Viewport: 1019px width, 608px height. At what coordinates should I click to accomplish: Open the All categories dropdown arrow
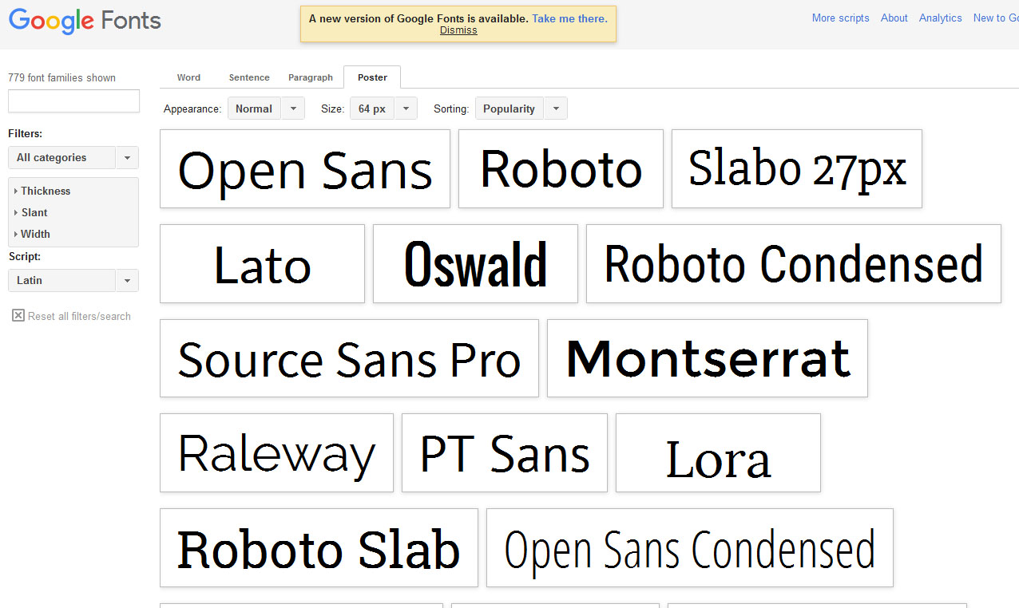coord(127,158)
